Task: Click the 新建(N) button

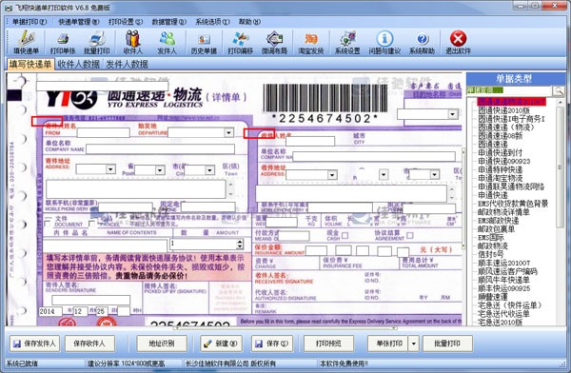Action: coord(221,344)
